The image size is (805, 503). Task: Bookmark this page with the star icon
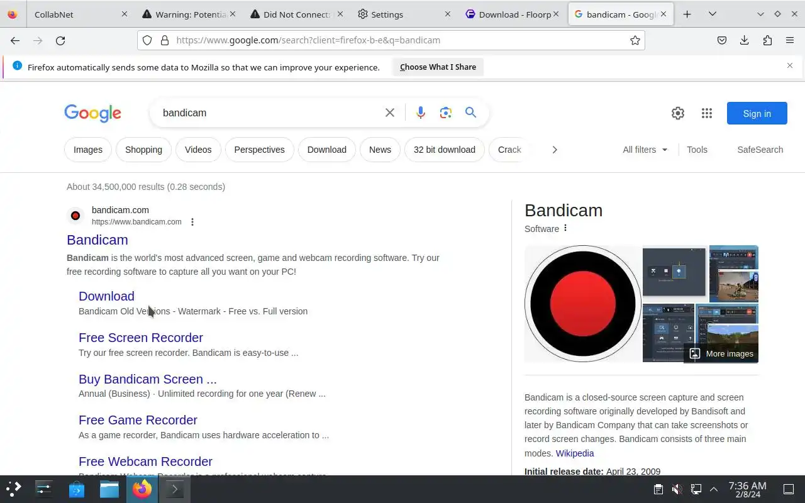635,40
